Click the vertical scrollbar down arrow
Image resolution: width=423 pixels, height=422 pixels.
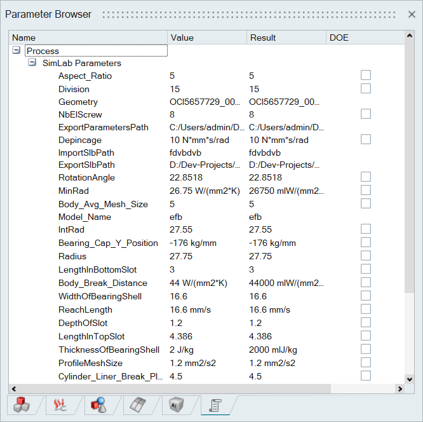[x=410, y=378]
